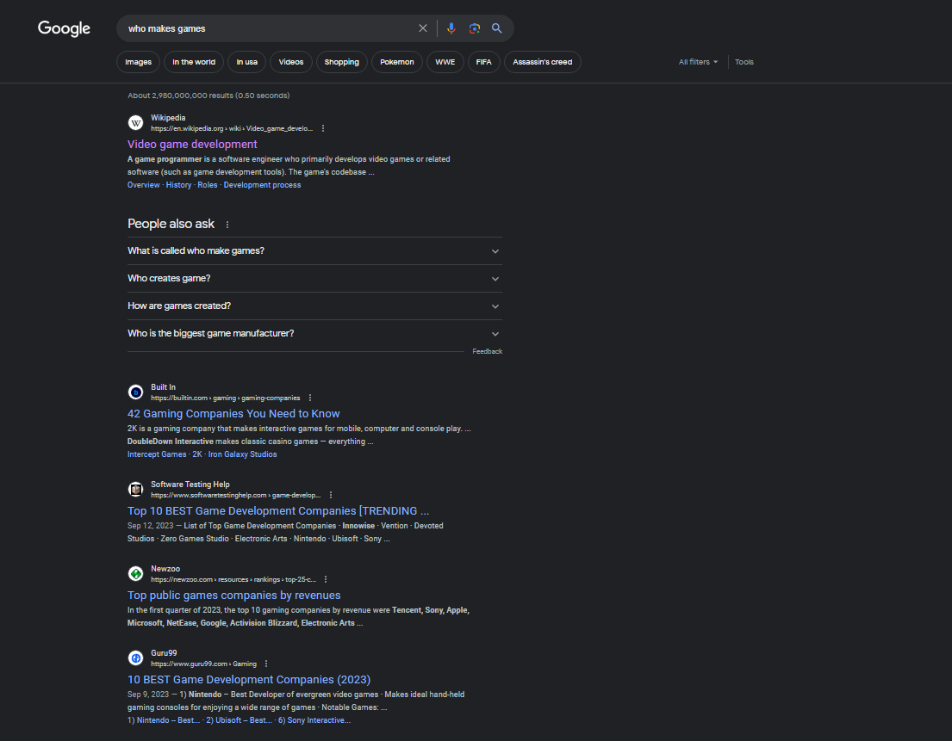Viewport: 952px width, 741px height.
Task: Open the All filters dropdown
Action: point(698,62)
